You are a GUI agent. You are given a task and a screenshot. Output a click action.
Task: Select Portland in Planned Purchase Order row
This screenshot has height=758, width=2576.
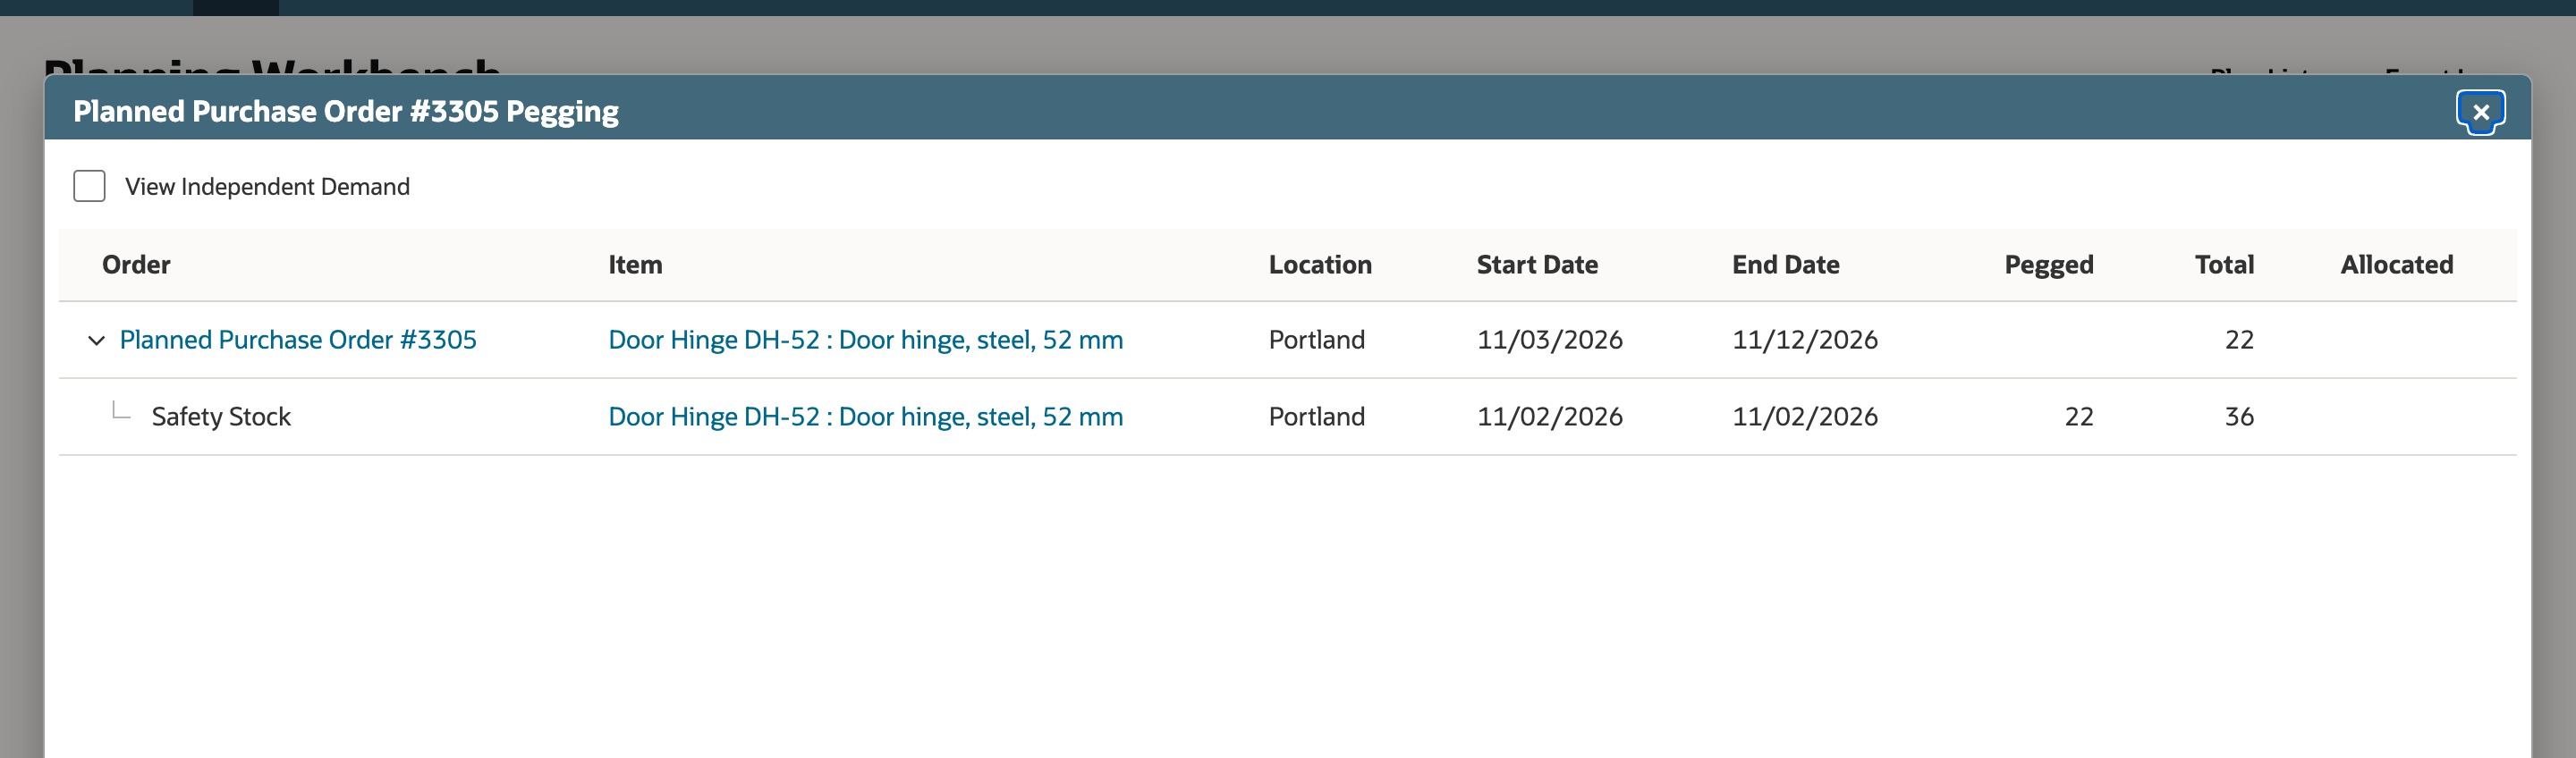pos(1316,340)
